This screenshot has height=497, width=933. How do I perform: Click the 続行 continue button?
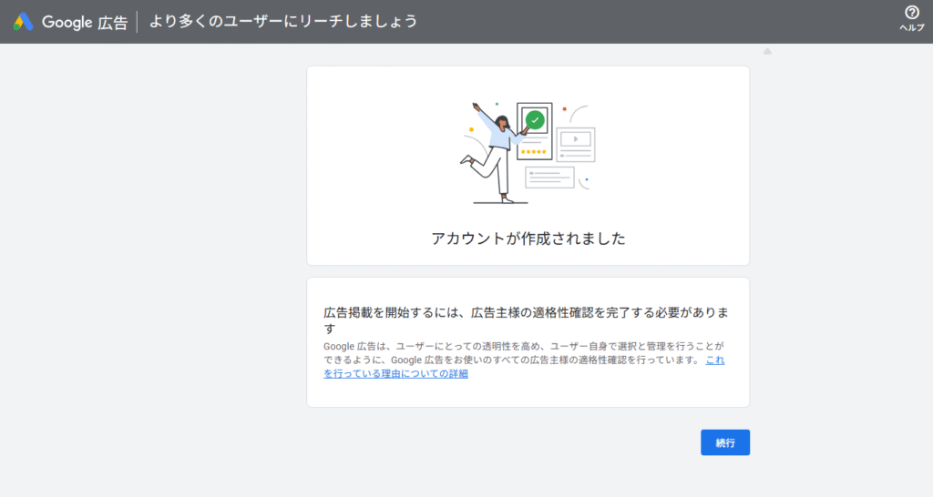pos(724,442)
